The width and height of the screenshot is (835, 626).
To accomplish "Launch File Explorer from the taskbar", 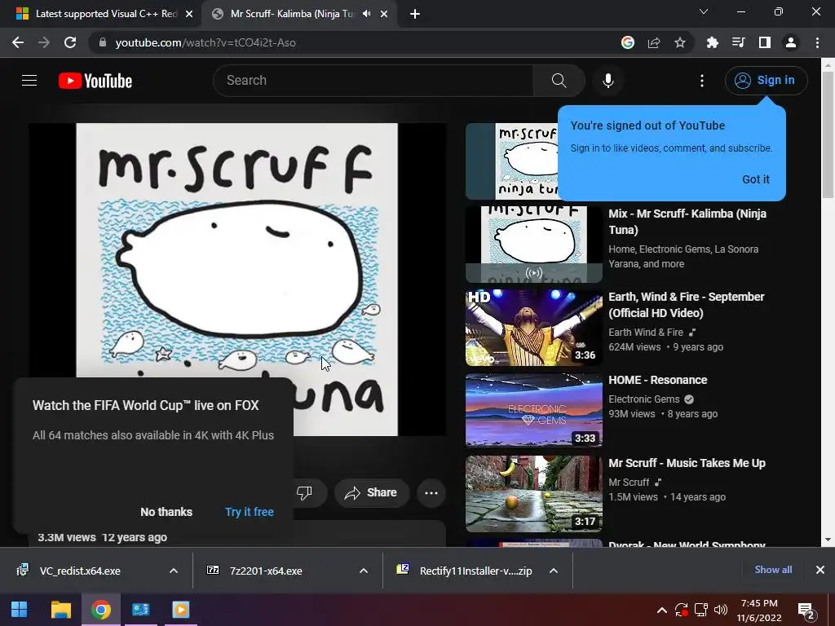I will [x=60, y=610].
